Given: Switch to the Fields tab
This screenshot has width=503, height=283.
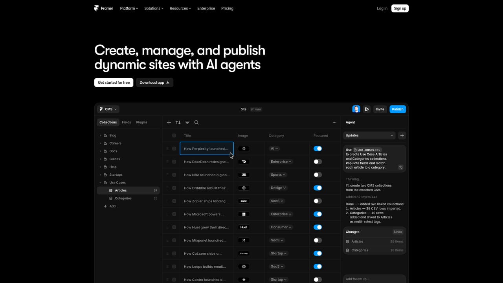Looking at the screenshot, I should point(127,122).
